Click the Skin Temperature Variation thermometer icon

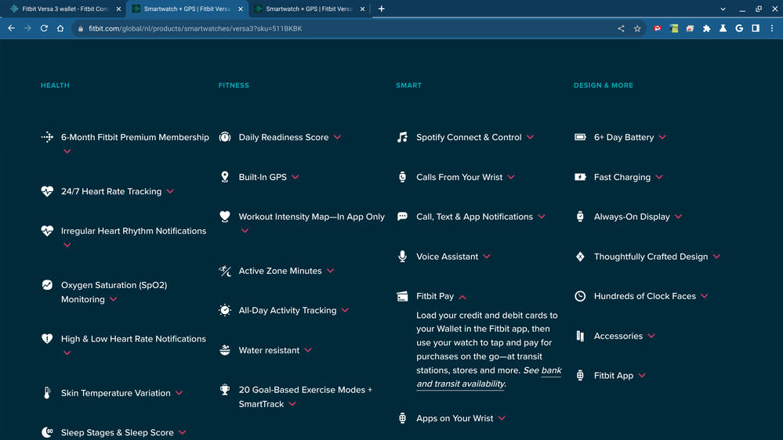(x=47, y=393)
